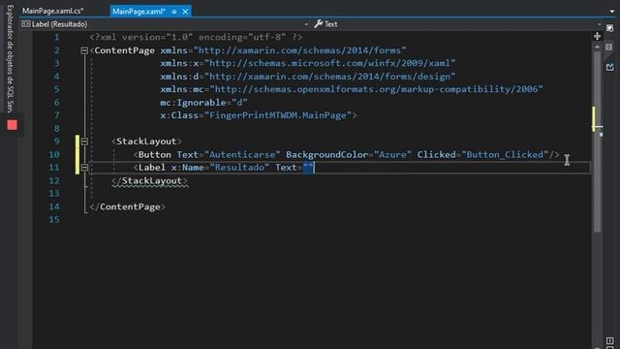The width and height of the screenshot is (620, 349).
Task: Click the second icon in right side strip
Action: 609,48
